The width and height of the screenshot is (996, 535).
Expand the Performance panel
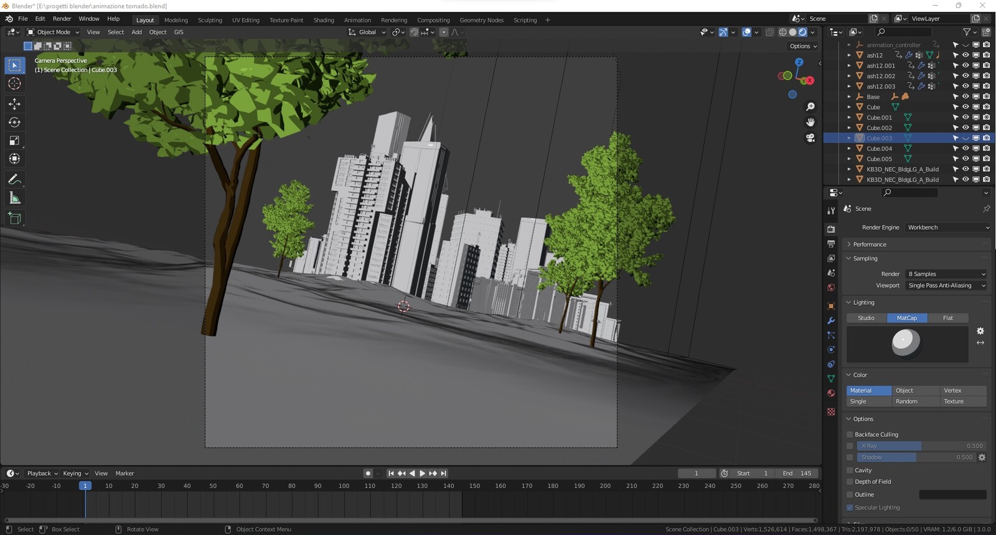coord(916,244)
